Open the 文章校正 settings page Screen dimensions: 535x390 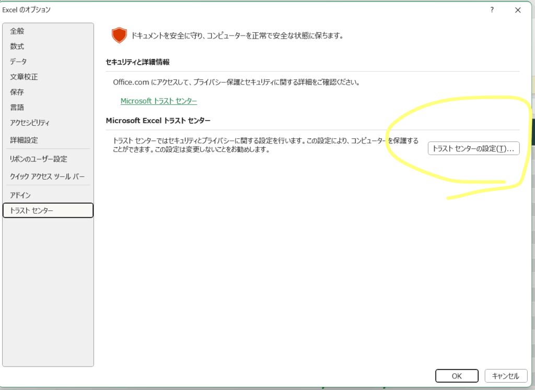[x=24, y=77]
